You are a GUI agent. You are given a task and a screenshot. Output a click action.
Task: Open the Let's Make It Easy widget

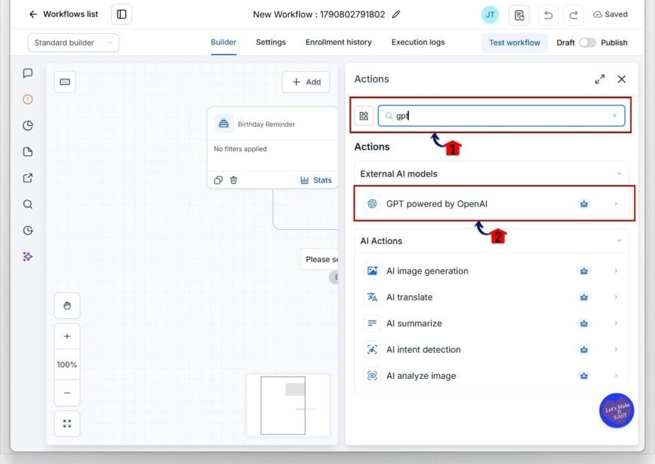point(617,410)
